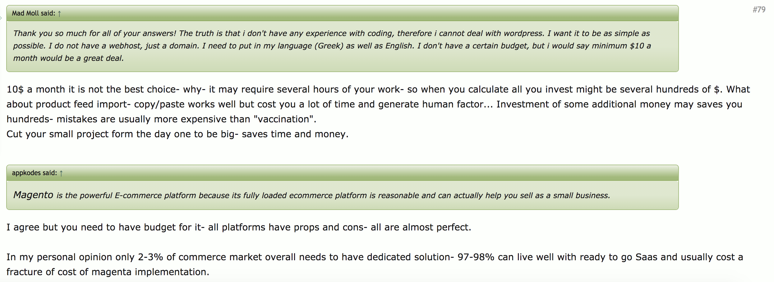Click the up arrow beside Mad Moll said
The height and width of the screenshot is (282, 774).
pyautogui.click(x=59, y=13)
